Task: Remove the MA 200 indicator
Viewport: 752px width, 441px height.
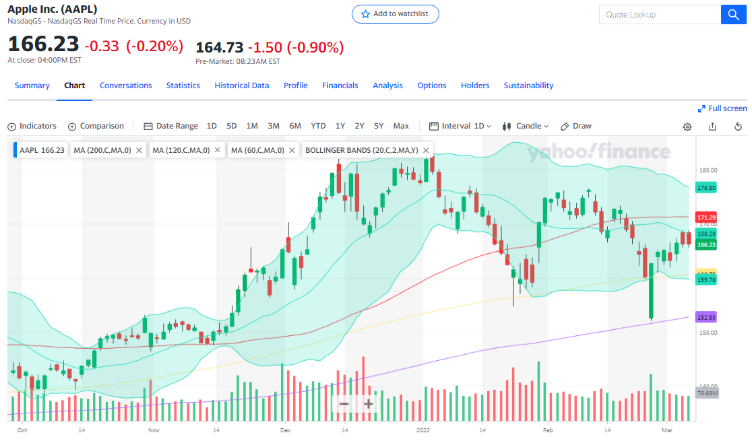Action: [139, 150]
